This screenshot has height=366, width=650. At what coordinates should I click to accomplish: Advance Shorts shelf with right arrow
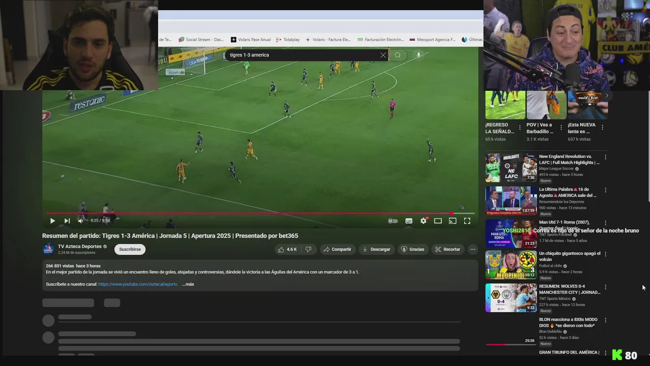606,96
